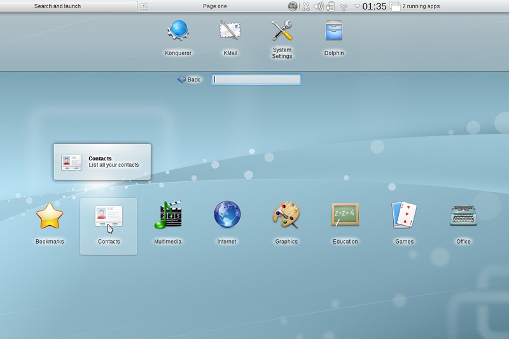Viewport: 509px width, 339px height.
Task: Open the Graphics category
Action: coord(286,223)
